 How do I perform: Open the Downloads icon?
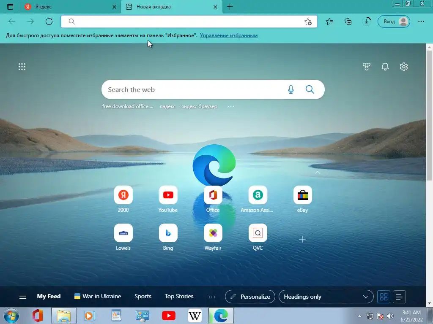(367, 22)
